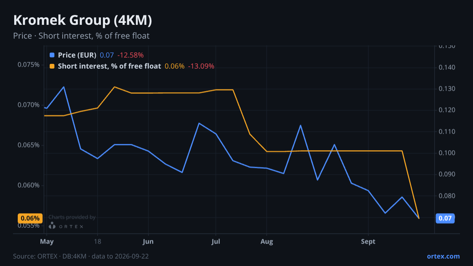Viewport: 473px width, 266px height.
Task: Click the subtitle 'Price · Short interest, % of free float'
Action: pos(81,36)
